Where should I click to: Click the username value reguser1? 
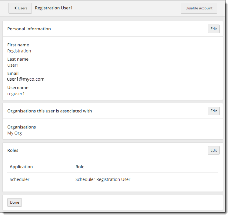pyautogui.click(x=16, y=94)
